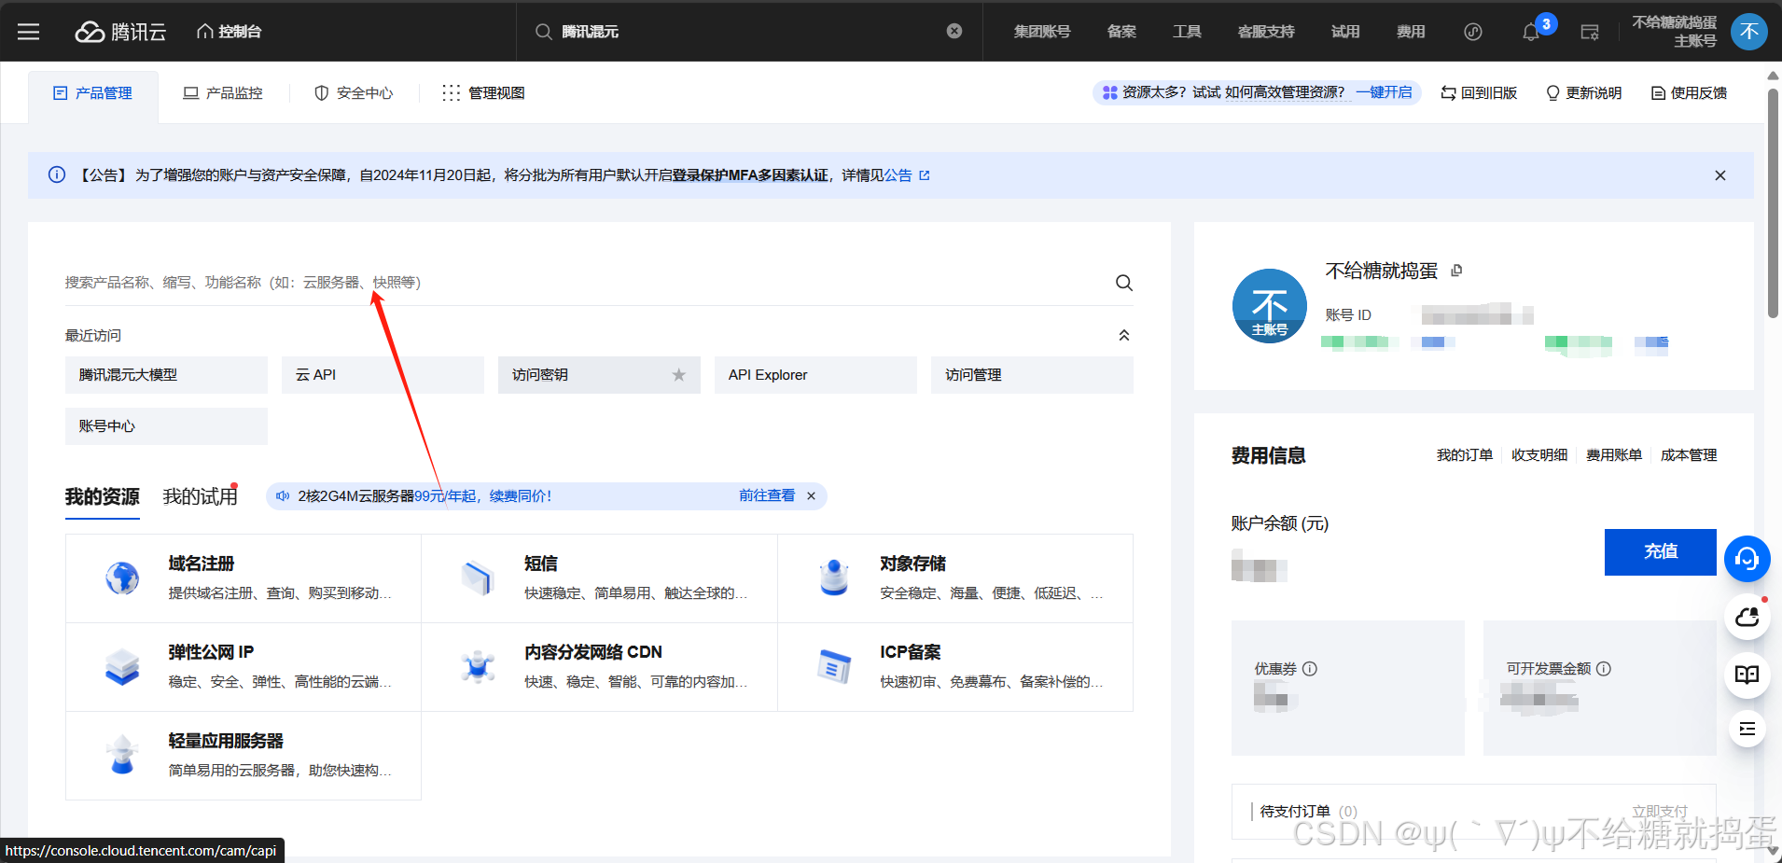Open the ICP备案 product card
This screenshot has width=1782, height=863.
955,667
